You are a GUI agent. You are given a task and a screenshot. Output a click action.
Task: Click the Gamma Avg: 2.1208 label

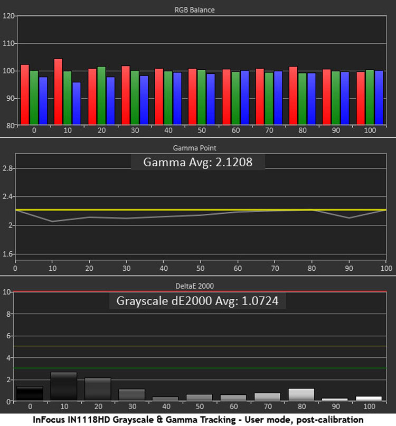click(x=197, y=163)
